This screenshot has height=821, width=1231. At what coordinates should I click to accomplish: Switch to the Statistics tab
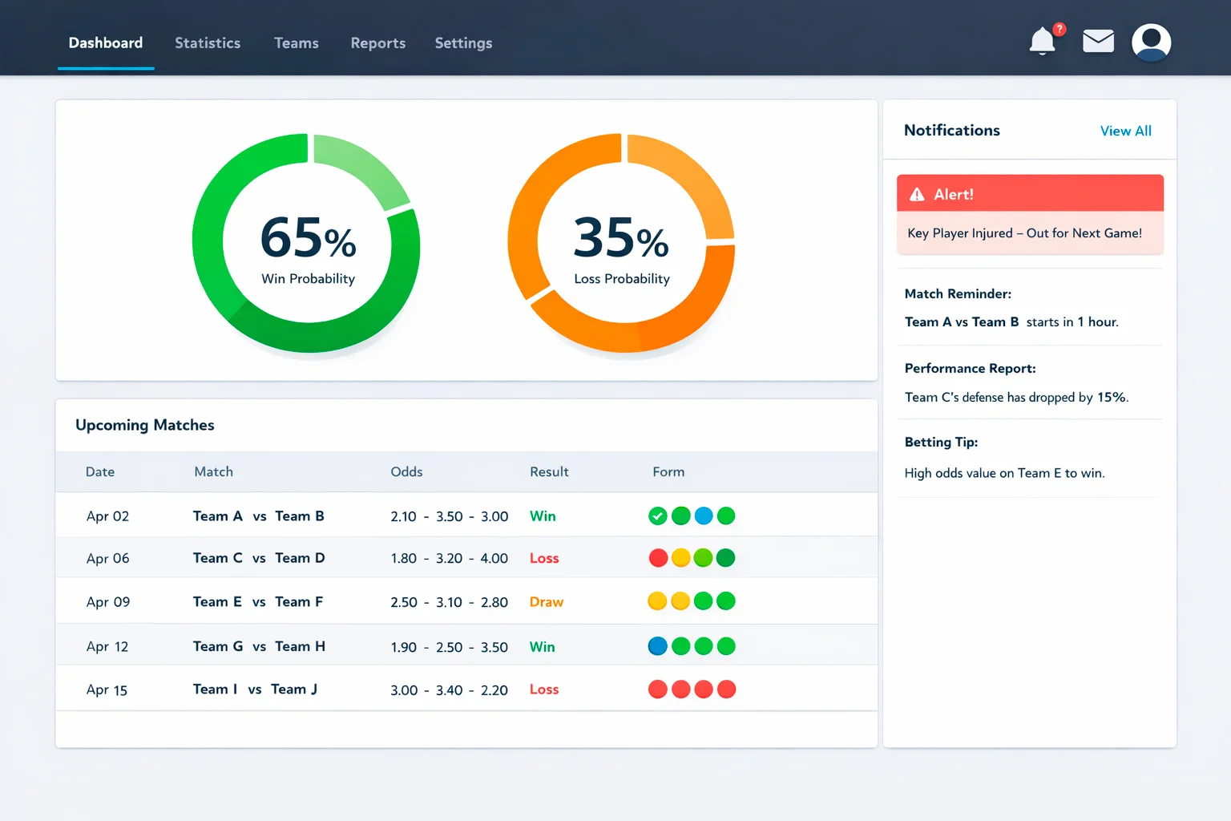coord(208,43)
